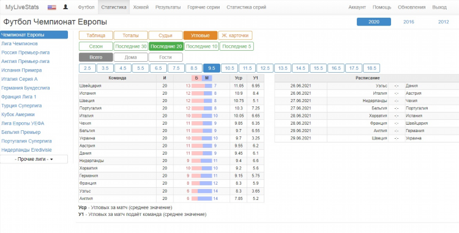Open the Хоккей menu item
The image size is (459, 233).
tap(141, 7)
